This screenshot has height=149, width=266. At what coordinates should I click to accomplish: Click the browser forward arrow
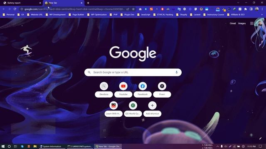[9, 9]
